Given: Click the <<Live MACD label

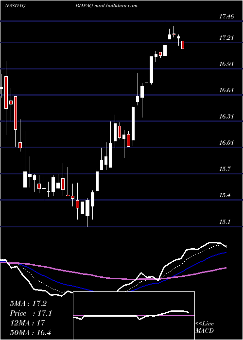Looking at the screenshot, I should [x=205, y=327].
